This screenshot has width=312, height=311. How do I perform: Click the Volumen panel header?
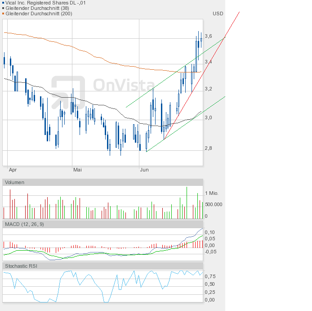pyautogui.click(x=15, y=182)
